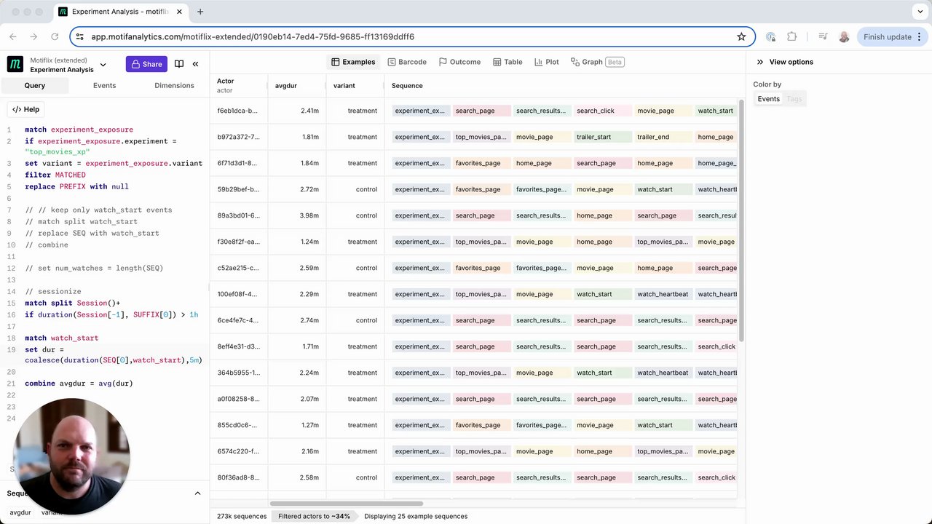This screenshot has height=524, width=932.
Task: Click the '// sessionize' comment line
Action: (x=52, y=291)
